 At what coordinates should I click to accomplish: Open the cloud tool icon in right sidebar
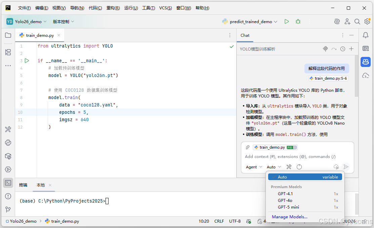click(365, 76)
